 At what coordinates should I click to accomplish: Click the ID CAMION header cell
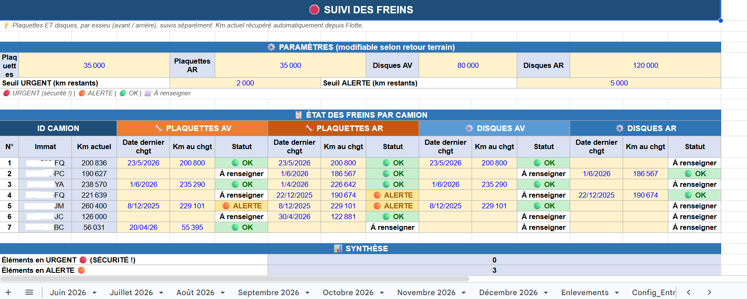point(58,128)
